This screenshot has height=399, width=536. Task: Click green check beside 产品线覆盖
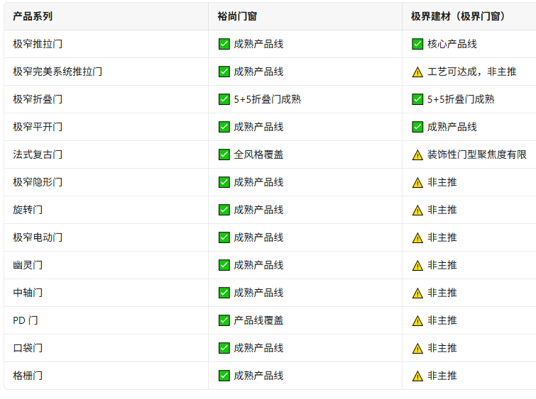click(224, 320)
